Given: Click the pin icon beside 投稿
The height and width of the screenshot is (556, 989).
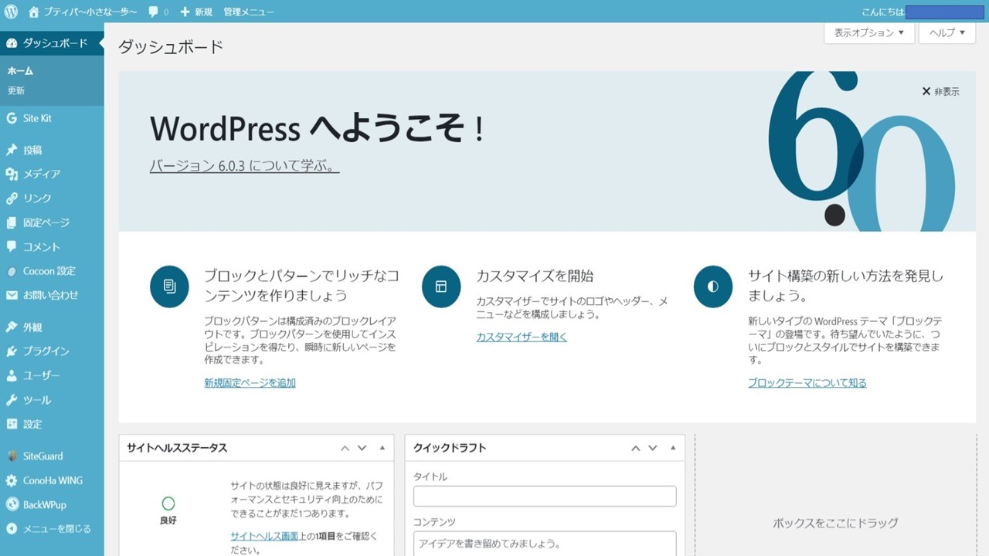Looking at the screenshot, I should [x=12, y=150].
